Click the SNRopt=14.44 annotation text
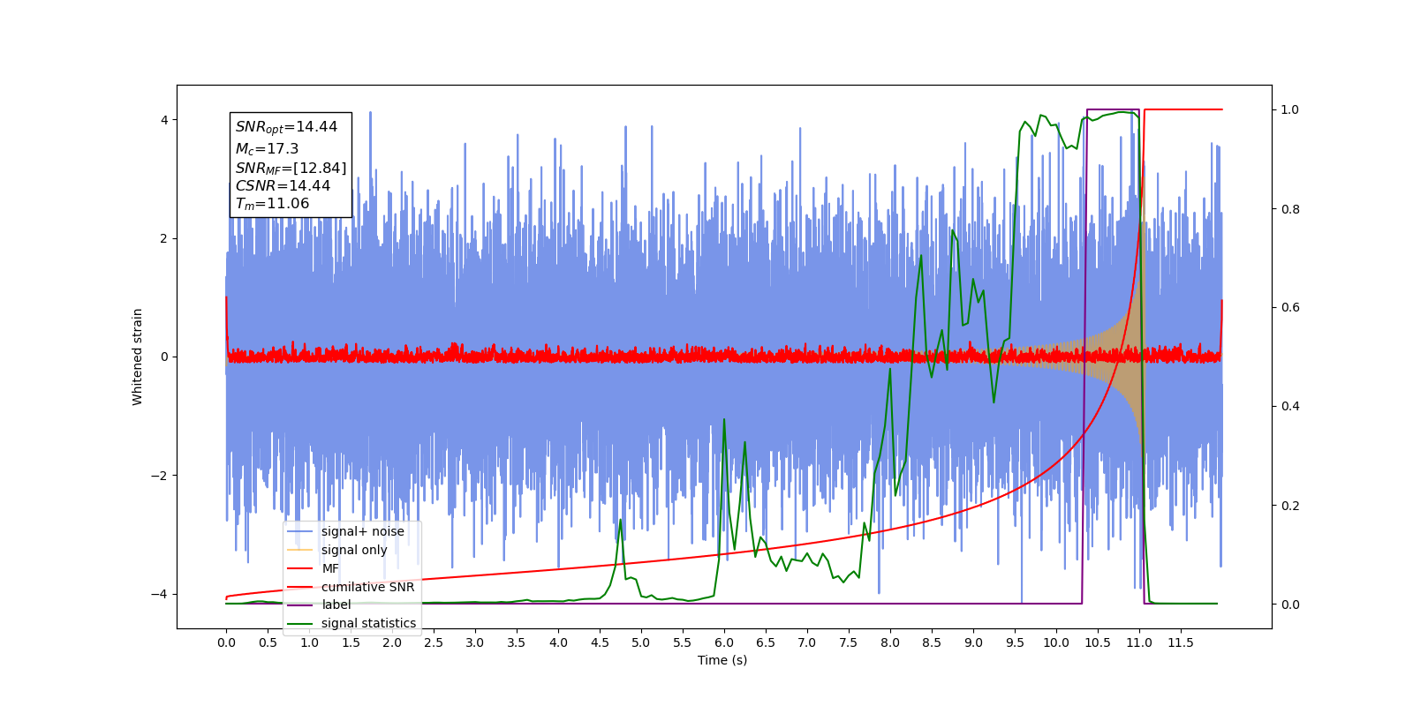 pos(286,127)
